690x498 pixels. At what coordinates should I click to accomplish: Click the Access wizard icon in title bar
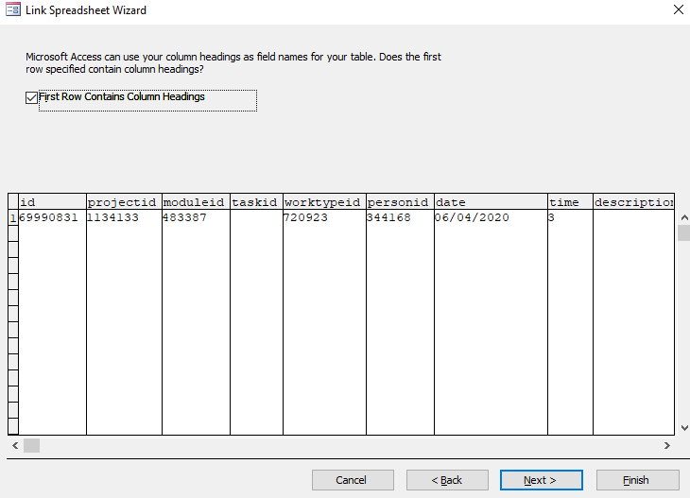(x=13, y=10)
